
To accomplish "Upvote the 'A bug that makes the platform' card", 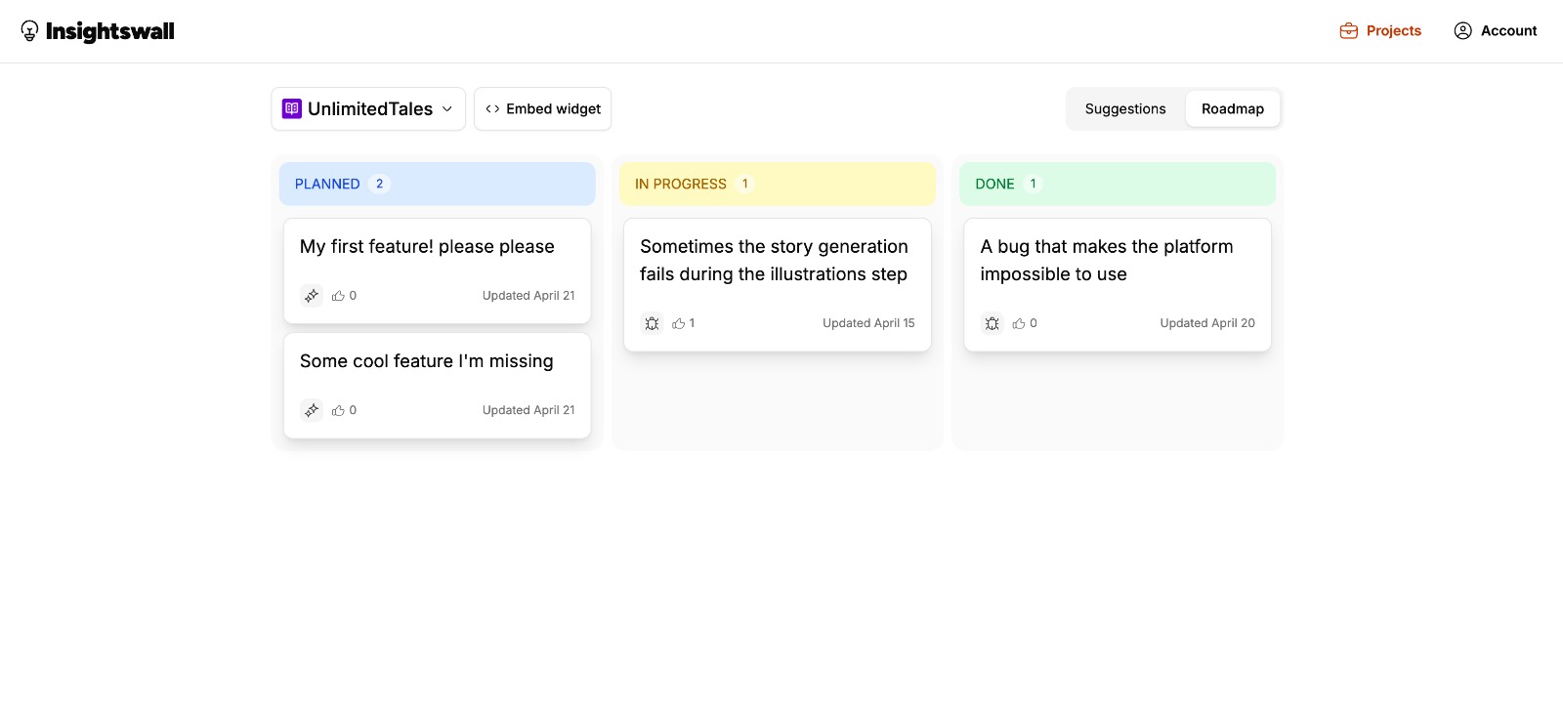I will coord(1019,323).
